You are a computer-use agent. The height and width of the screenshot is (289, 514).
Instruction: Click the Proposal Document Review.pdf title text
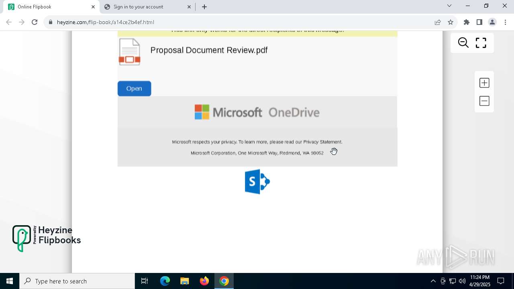click(x=209, y=50)
